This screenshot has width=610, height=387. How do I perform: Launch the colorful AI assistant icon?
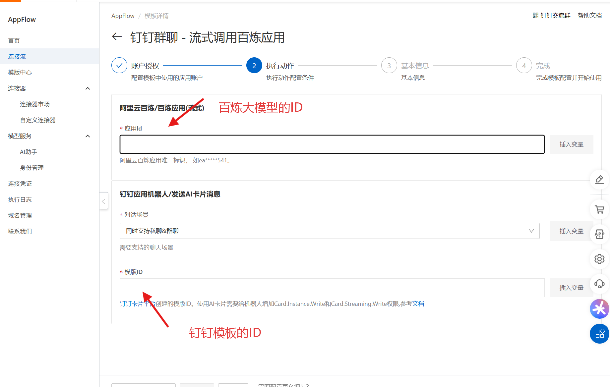[x=599, y=309]
